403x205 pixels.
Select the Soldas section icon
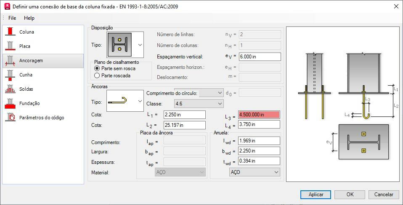coord(10,89)
